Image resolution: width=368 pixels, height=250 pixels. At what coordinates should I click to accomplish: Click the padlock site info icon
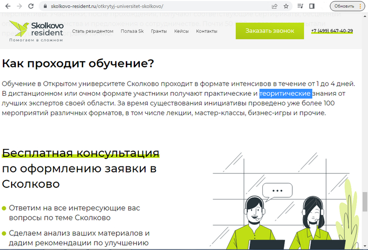pos(46,6)
